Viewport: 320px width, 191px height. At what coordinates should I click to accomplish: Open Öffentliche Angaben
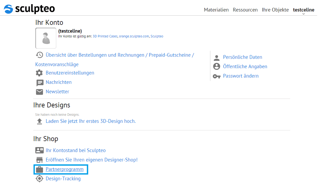click(245, 67)
